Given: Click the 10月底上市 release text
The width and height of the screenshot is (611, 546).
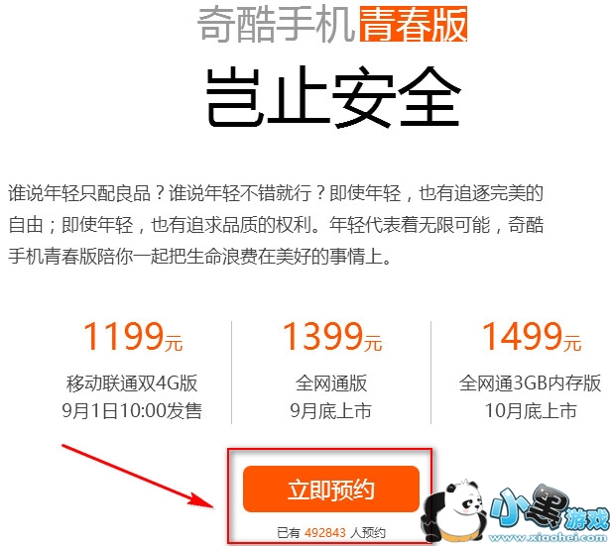Looking at the screenshot, I should pos(531,411).
